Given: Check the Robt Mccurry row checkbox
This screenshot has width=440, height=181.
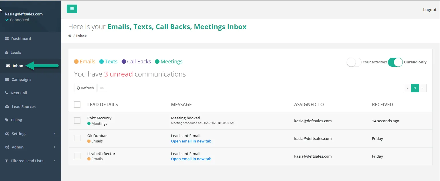Looking at the screenshot, I should pyautogui.click(x=77, y=120).
